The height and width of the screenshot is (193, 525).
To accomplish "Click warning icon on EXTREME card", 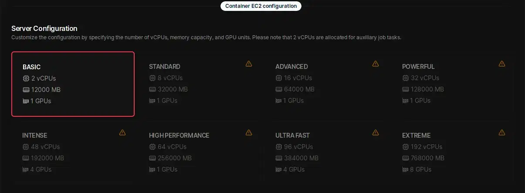I will point(502,132).
